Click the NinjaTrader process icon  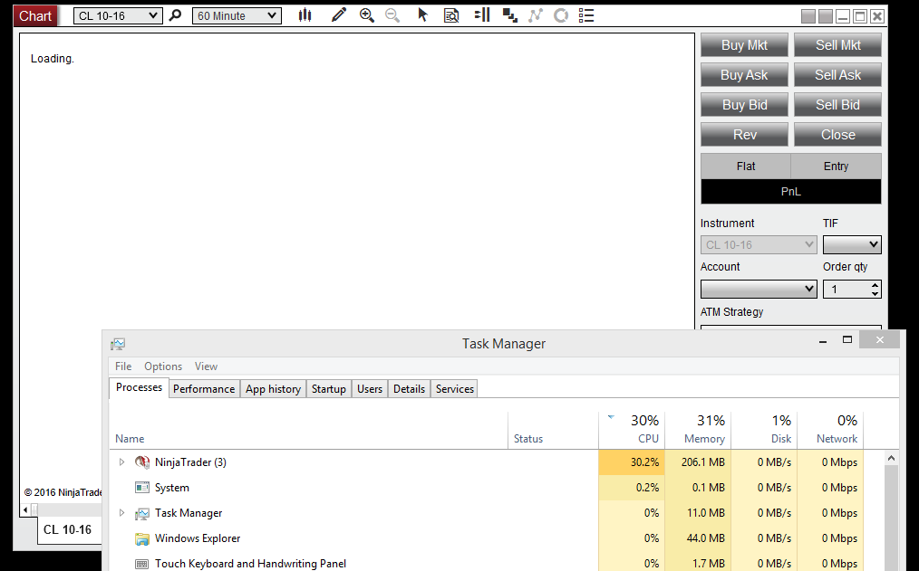(141, 462)
